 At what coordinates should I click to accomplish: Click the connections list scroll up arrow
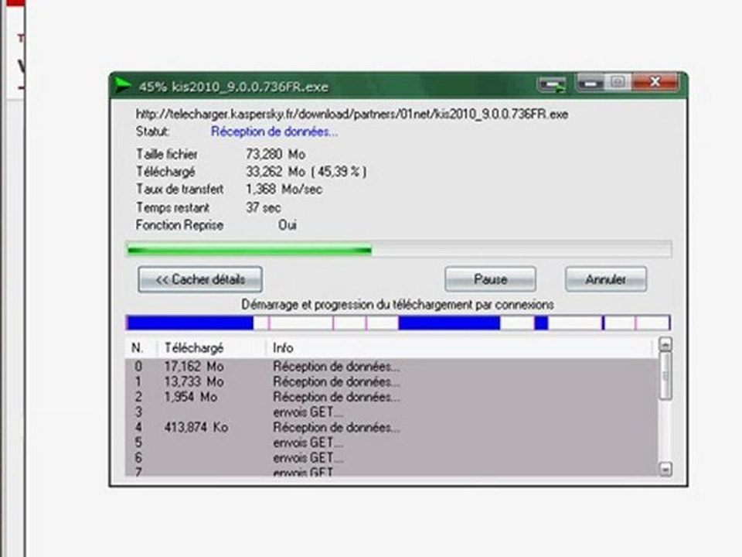[665, 344]
